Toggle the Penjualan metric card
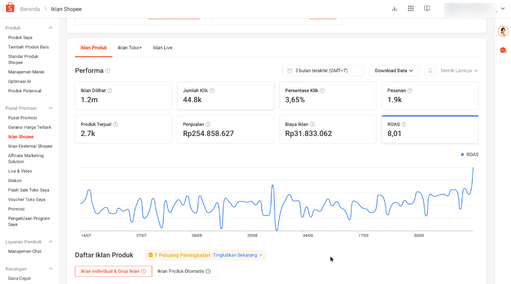 tap(226, 129)
